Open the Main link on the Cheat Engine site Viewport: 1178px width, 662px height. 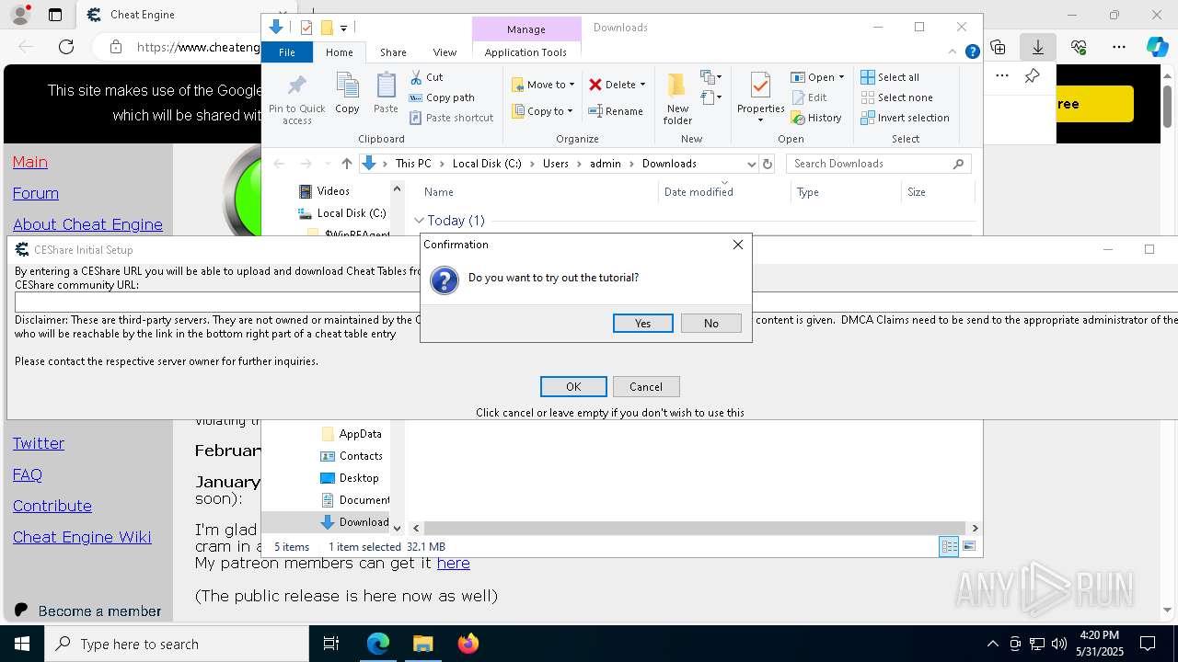30,162
